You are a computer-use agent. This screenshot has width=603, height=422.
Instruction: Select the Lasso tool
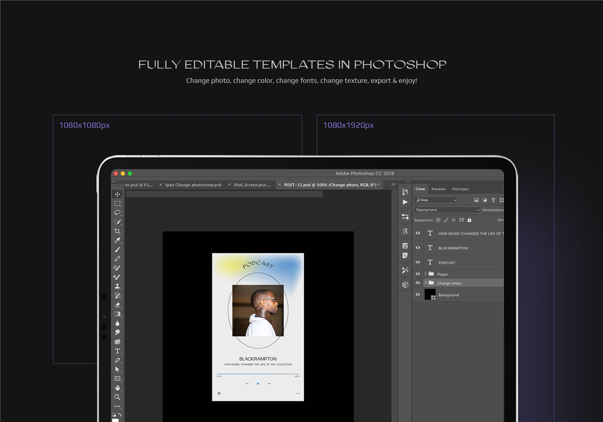[118, 211]
